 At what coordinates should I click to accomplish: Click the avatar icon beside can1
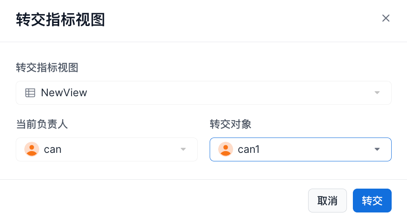[225, 149]
